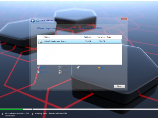Click the Free space column header
This screenshot has height=118, width=158.
tap(99, 37)
